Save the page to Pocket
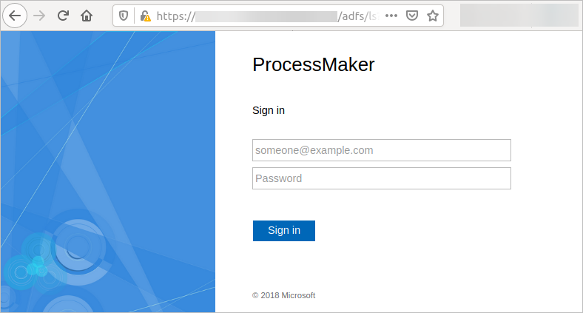583x313 pixels. pos(413,16)
